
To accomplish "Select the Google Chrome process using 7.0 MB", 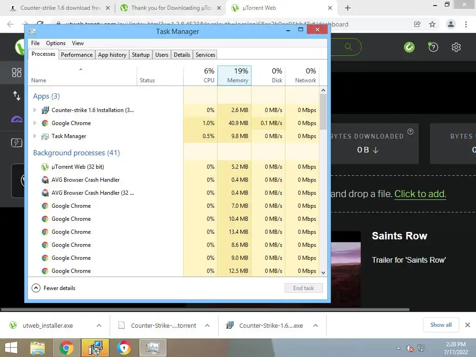I will [174, 206].
